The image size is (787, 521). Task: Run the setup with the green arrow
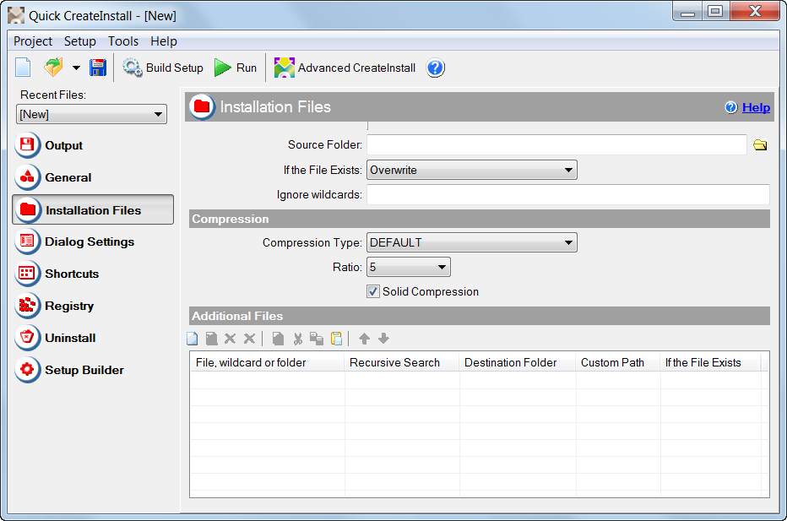pyautogui.click(x=236, y=68)
